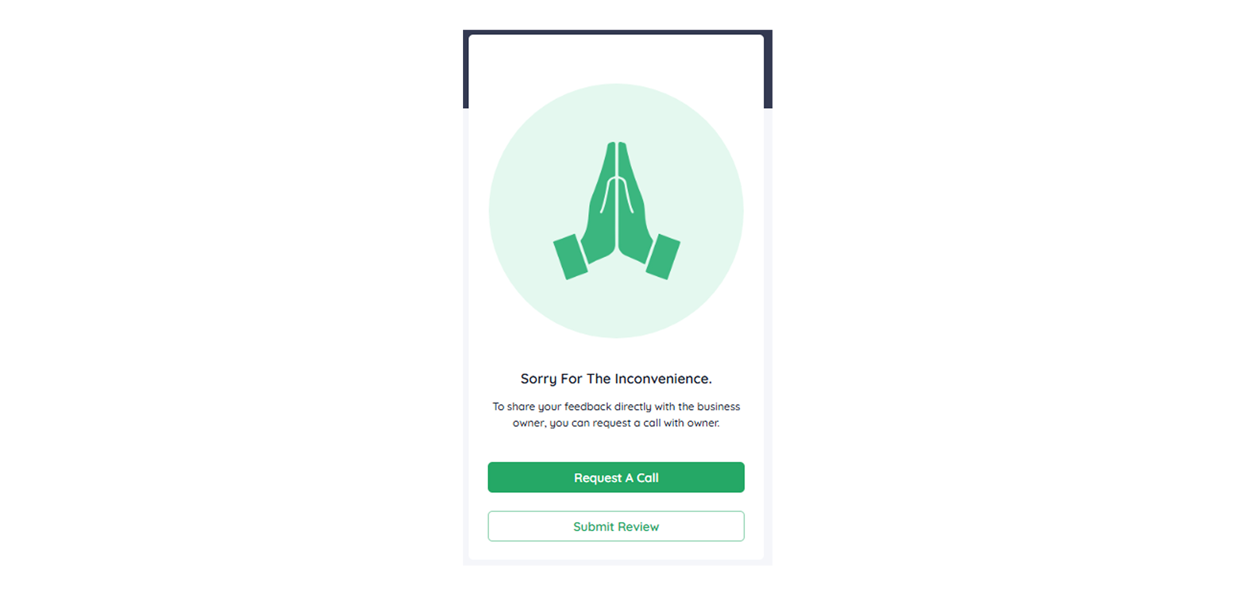Click the praying hands apology icon
The width and height of the screenshot is (1237, 596).
617,210
